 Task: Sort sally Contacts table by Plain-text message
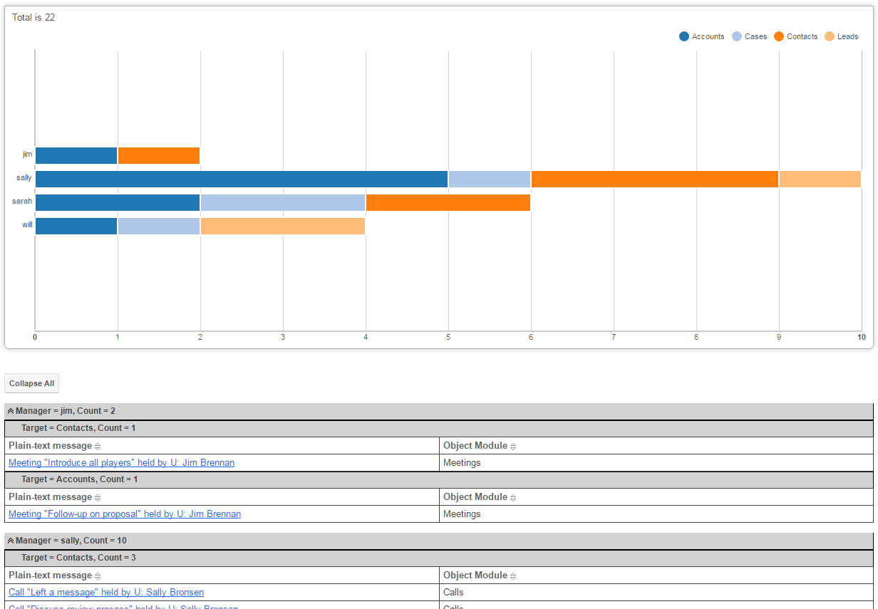(98, 576)
